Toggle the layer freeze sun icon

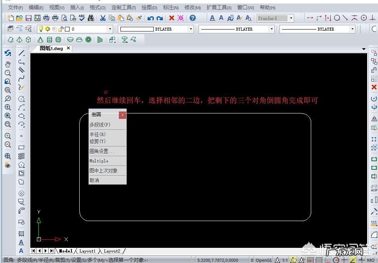47,29
